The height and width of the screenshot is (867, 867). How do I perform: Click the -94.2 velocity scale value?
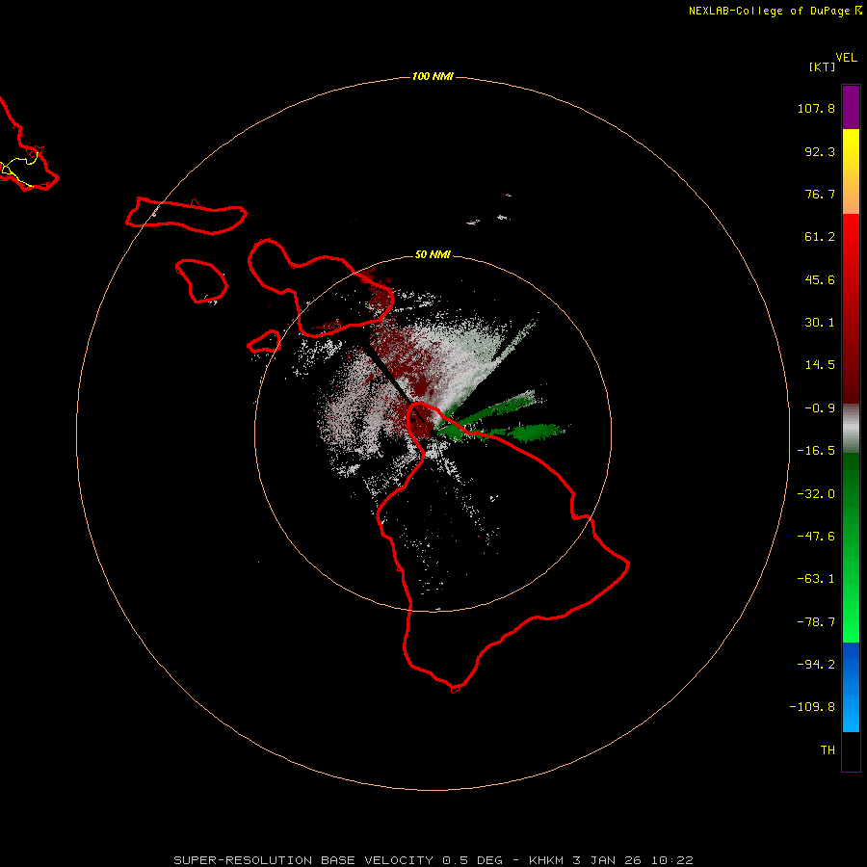point(816,664)
